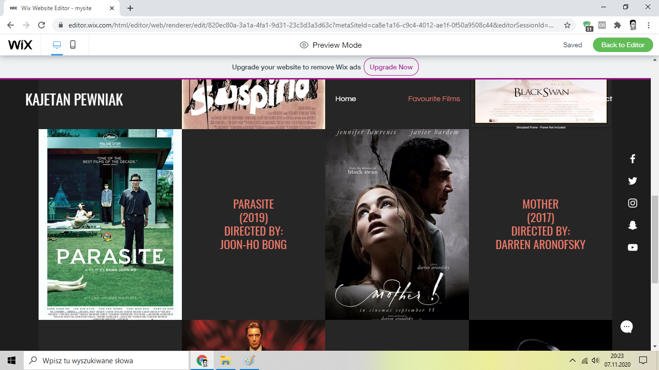Click the Saved status text
Viewport: 659px width, 370px height.
(x=573, y=45)
